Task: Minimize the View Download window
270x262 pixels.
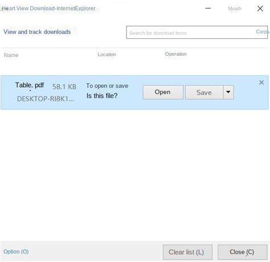Action: click(x=208, y=8)
